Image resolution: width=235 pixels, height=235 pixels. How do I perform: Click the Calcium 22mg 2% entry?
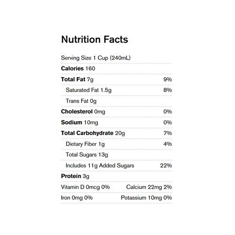coord(149,187)
